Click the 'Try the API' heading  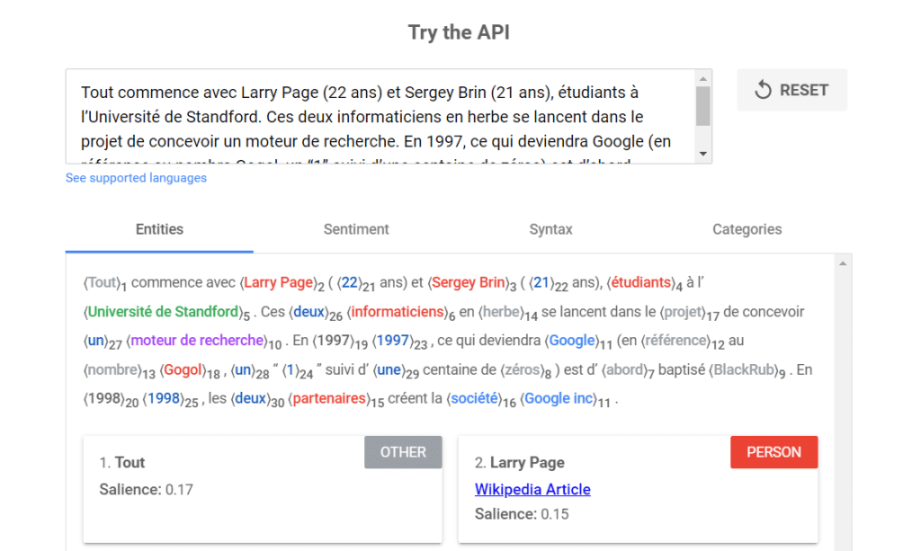pos(459,32)
